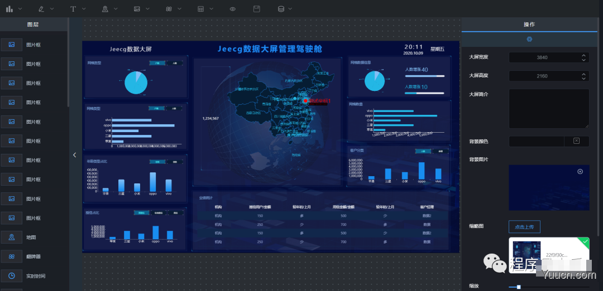
Task: Collapse the layers panel with left arrow
Action: click(75, 155)
